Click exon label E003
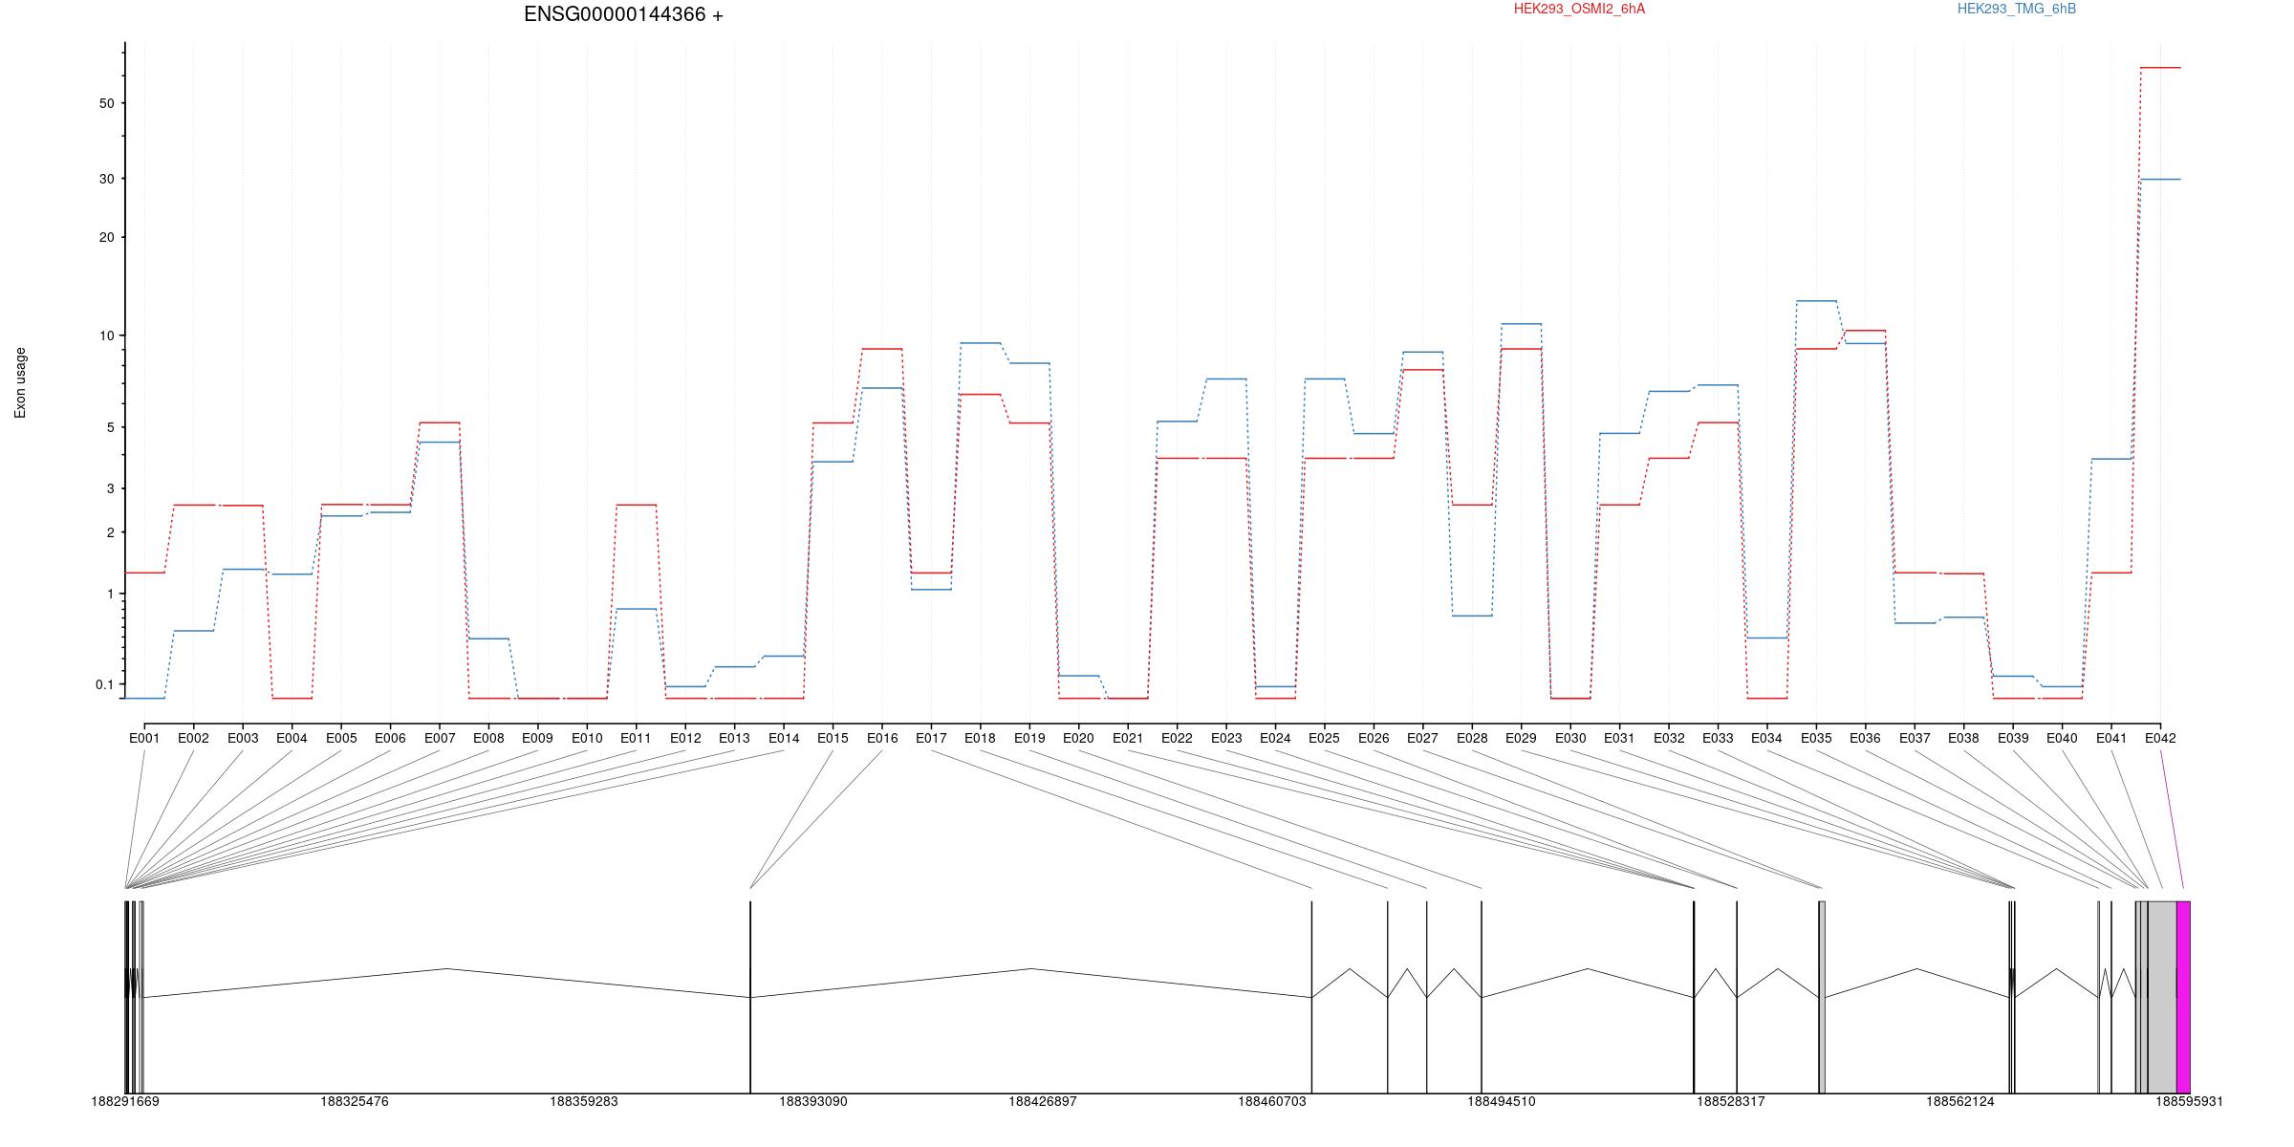This screenshot has width=2294, height=1147. (x=243, y=738)
